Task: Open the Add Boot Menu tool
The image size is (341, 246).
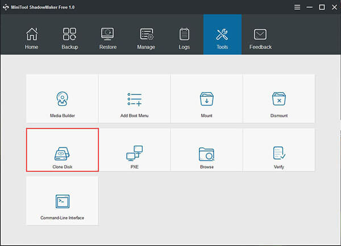Action: click(134, 99)
